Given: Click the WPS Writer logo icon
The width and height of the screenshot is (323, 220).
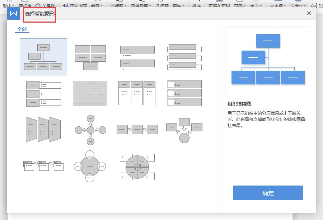Looking at the screenshot, I should coord(13,13).
